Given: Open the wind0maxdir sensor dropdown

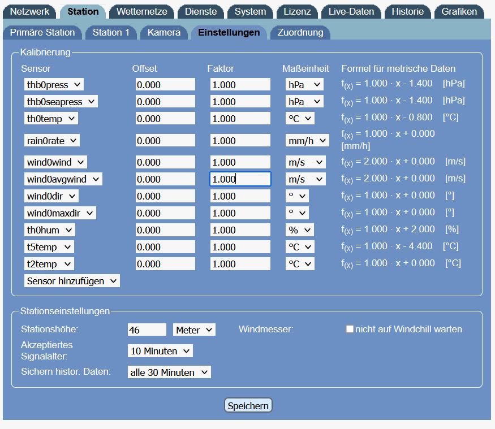Looking at the screenshot, I should (60, 213).
